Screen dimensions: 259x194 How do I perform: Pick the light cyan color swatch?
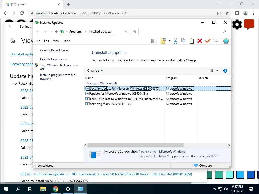230,175
